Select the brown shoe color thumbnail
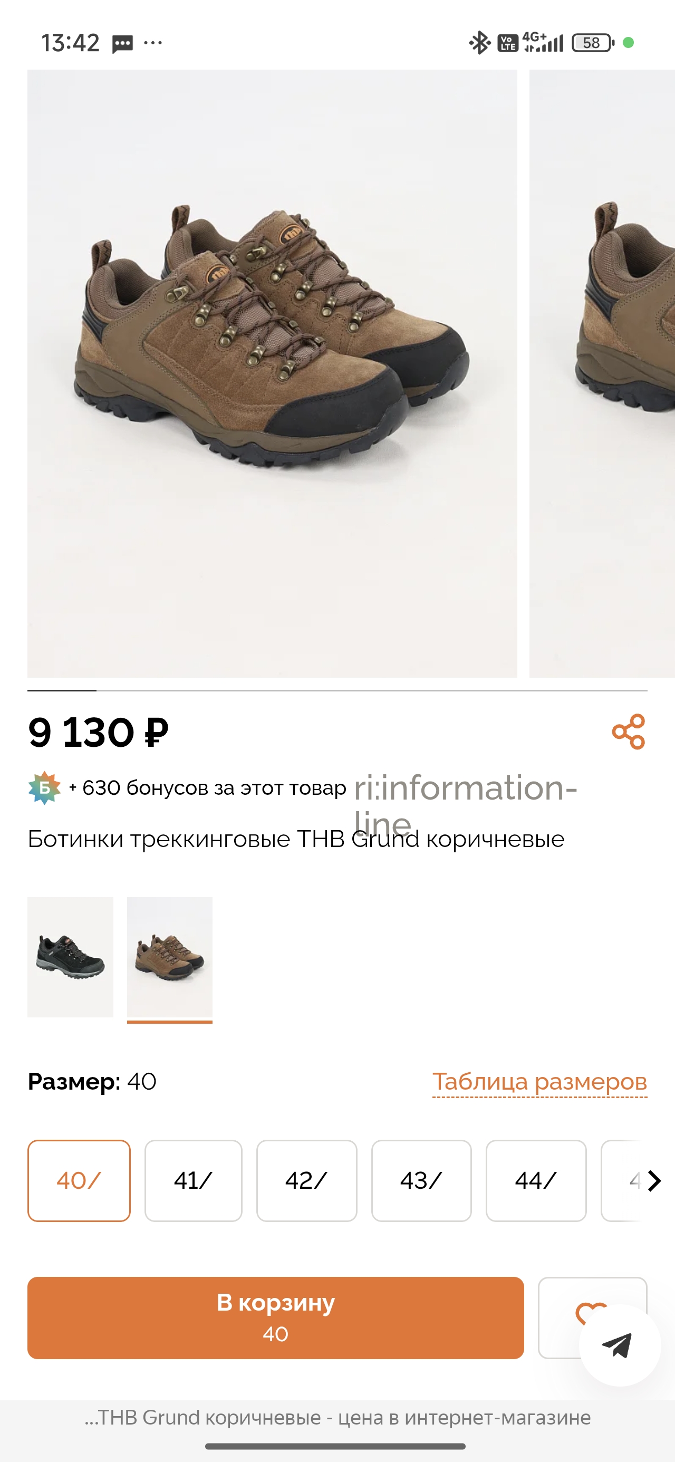 pyautogui.click(x=170, y=958)
